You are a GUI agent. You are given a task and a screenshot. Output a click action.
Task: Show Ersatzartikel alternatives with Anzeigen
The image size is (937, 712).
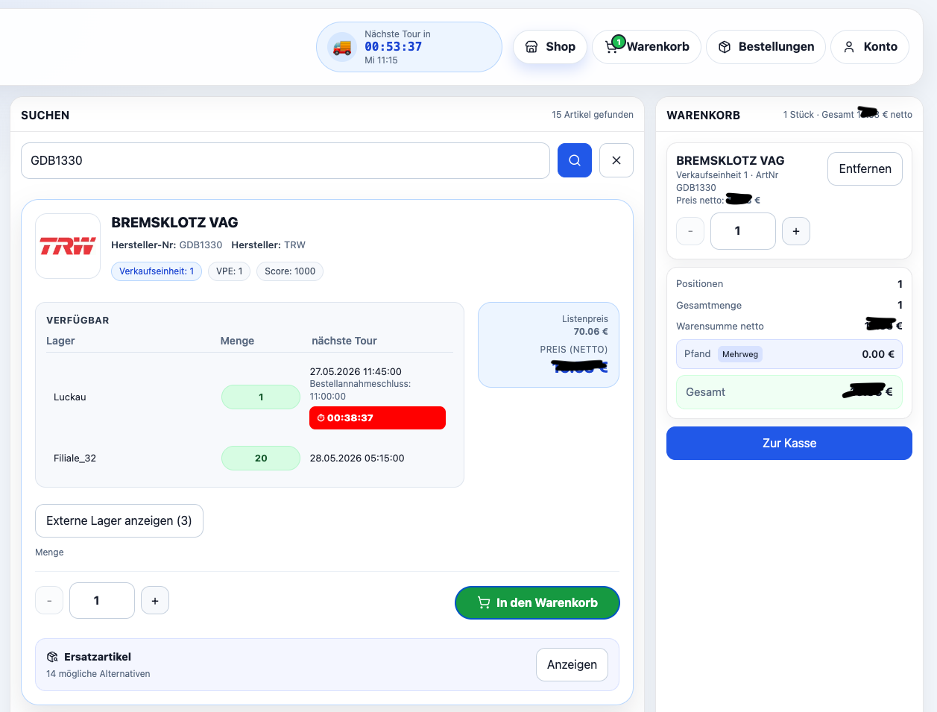[x=572, y=664]
